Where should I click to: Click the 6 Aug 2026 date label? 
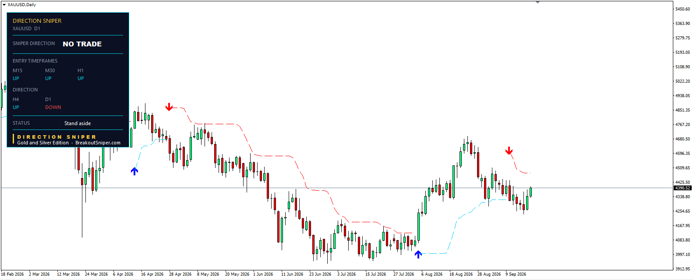(432, 274)
